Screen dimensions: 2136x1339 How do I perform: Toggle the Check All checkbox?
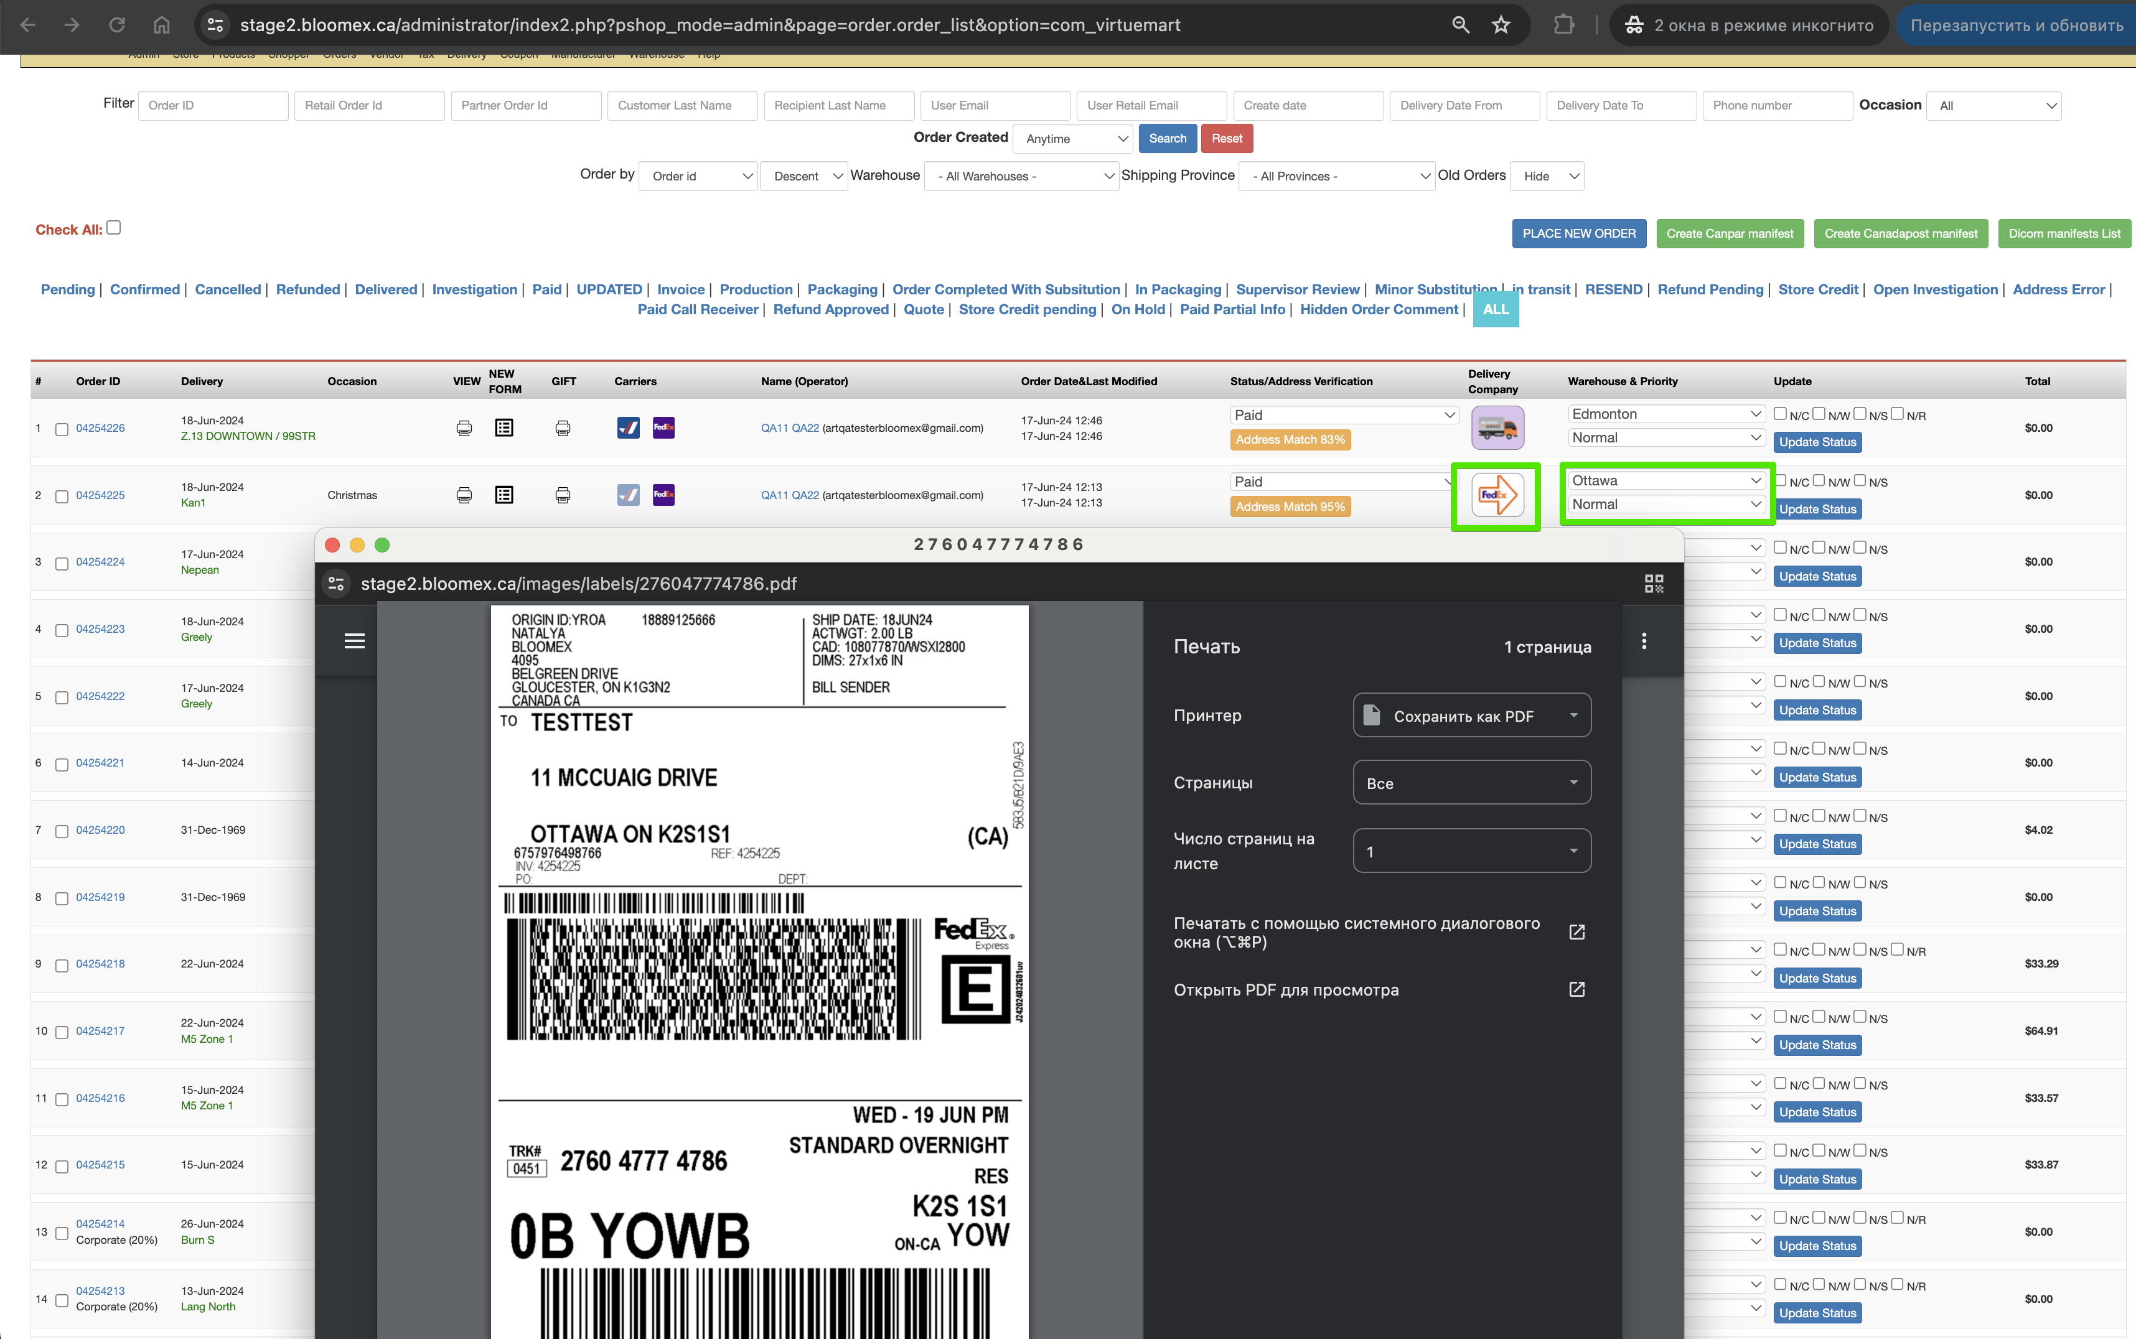point(113,228)
